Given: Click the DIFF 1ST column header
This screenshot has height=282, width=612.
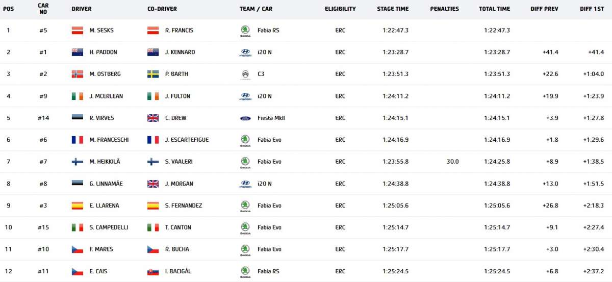Looking at the screenshot, I should pos(592,9).
